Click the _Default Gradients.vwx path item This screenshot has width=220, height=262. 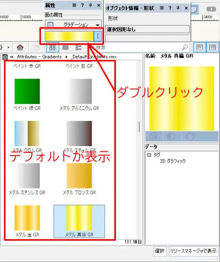click(x=94, y=57)
